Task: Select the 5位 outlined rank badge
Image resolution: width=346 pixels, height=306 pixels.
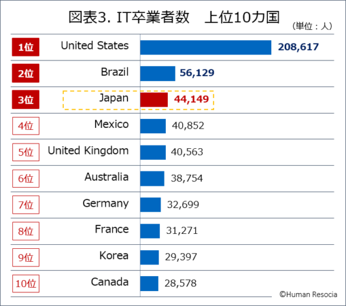Action: [x=26, y=152]
